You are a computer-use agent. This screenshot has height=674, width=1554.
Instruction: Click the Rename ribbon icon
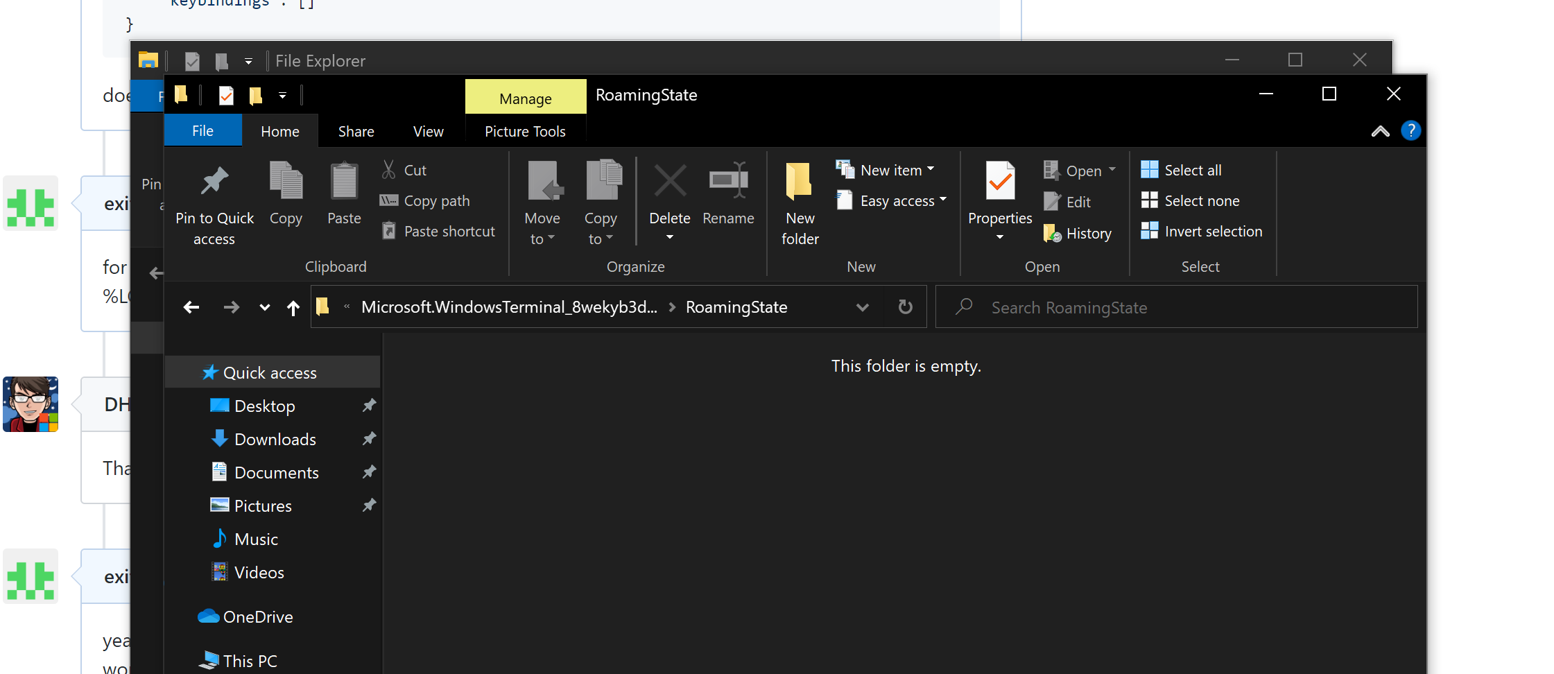point(728,180)
